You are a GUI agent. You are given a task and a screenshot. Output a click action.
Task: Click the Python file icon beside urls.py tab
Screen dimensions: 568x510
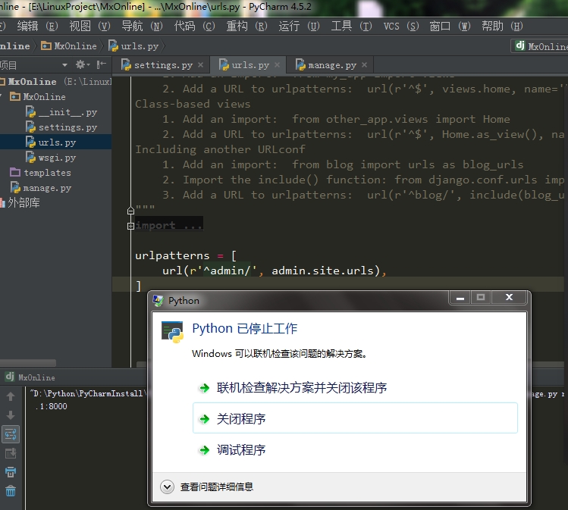pos(224,64)
